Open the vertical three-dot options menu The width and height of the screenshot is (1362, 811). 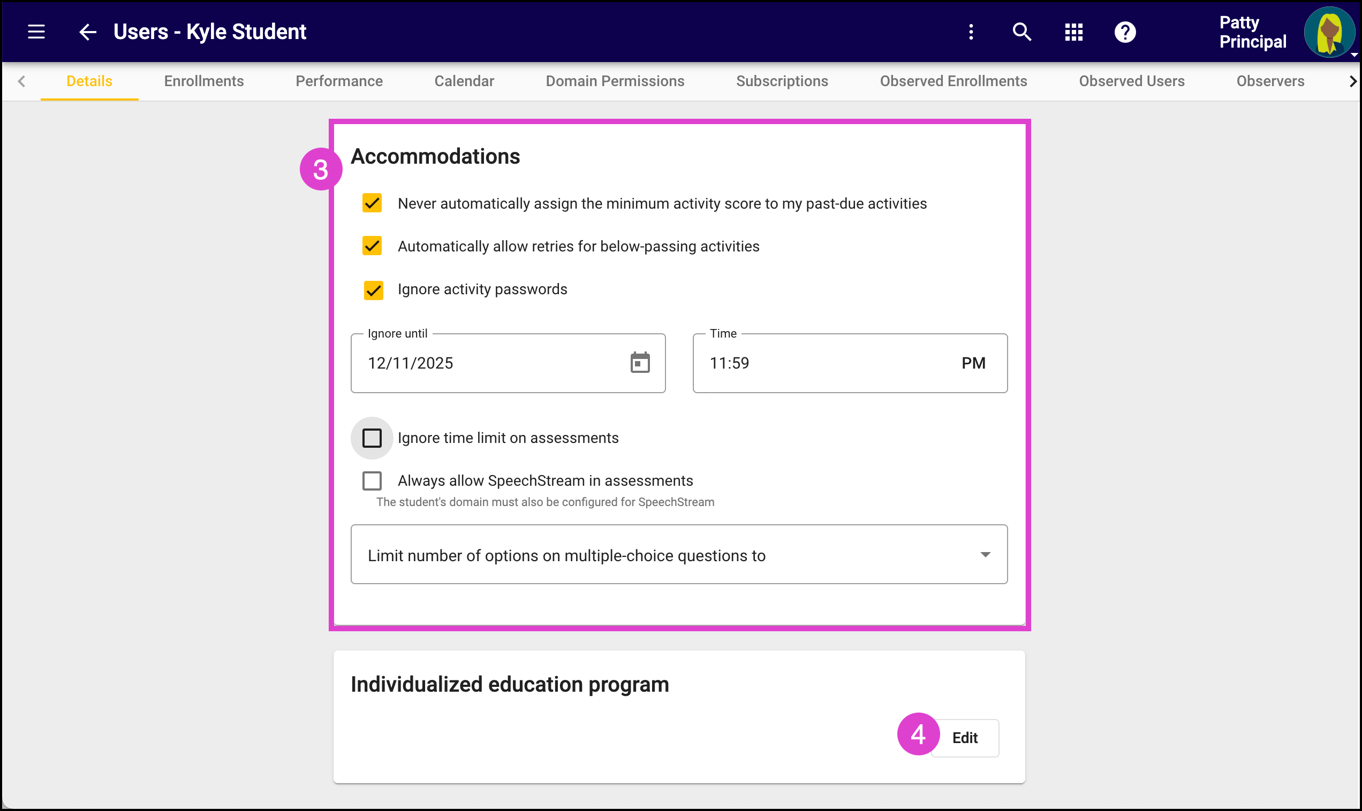click(x=971, y=32)
